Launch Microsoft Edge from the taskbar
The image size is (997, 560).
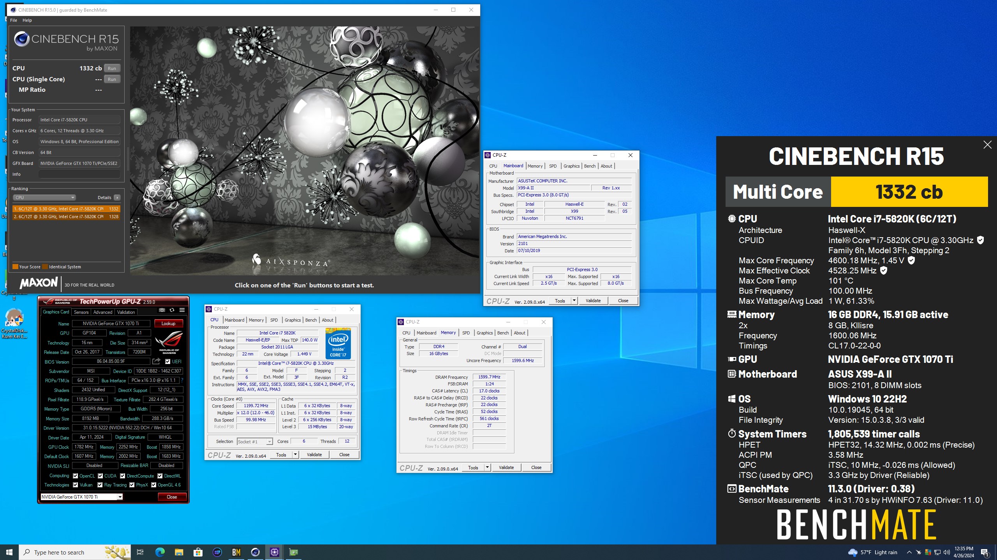160,552
